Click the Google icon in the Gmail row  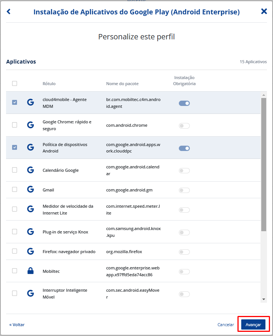click(x=30, y=190)
